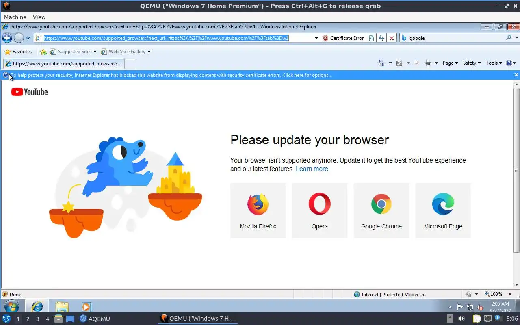Click Internet Protected Mode status text
This screenshot has height=325, width=520.
[394, 295]
